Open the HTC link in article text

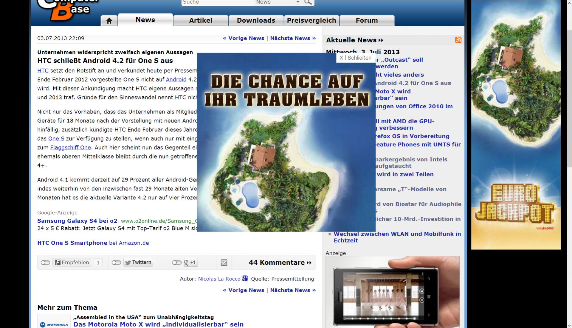tap(43, 71)
